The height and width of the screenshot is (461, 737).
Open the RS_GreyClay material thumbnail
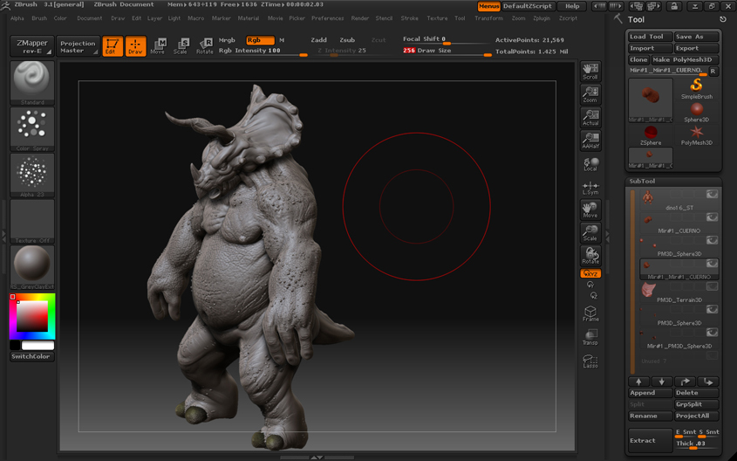click(32, 267)
